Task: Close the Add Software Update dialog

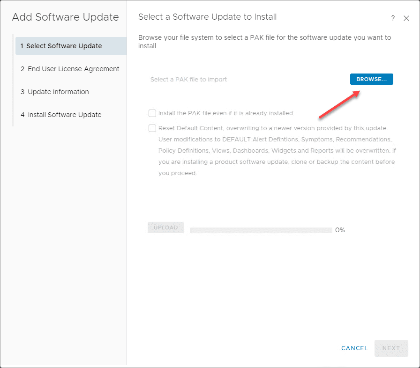Action: [406, 18]
